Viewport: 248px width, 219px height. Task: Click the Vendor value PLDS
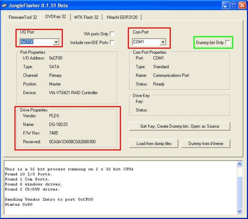[54, 116]
